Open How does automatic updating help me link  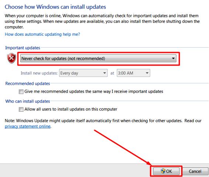[x=42, y=34]
